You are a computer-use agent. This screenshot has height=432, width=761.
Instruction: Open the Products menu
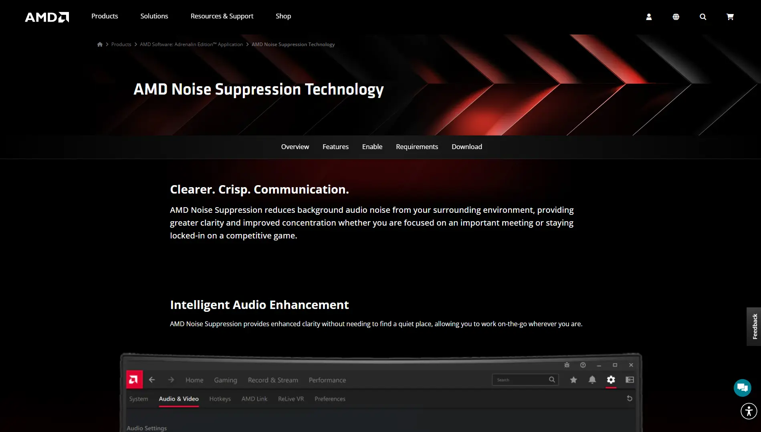(105, 16)
